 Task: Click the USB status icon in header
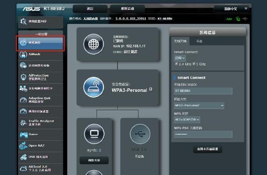pos(245,18)
